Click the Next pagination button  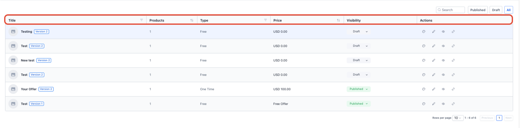point(509,118)
